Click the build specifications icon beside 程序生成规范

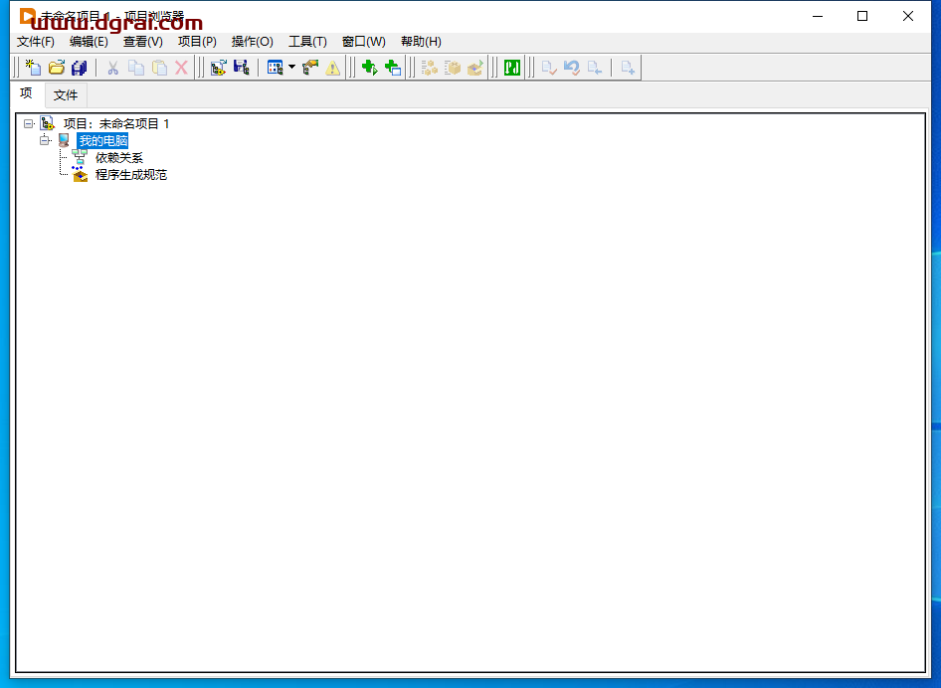[80, 175]
